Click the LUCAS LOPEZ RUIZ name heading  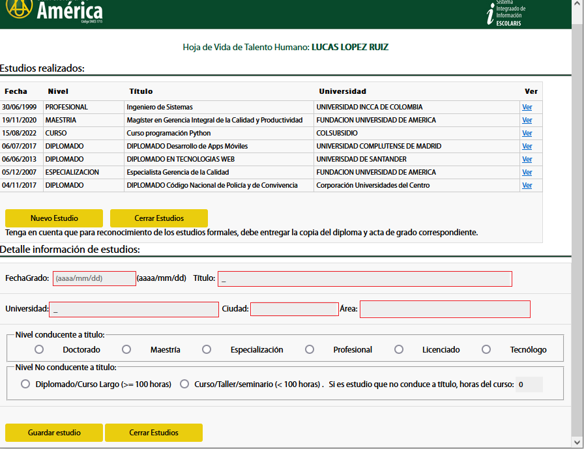(350, 48)
